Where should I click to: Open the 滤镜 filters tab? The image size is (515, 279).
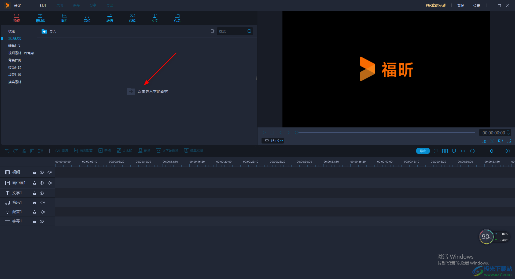pos(132,18)
